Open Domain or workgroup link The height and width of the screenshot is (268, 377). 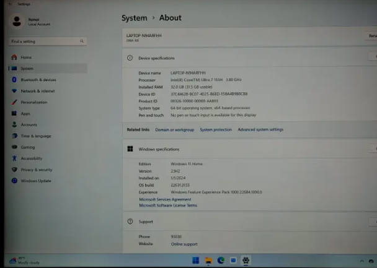pos(175,130)
